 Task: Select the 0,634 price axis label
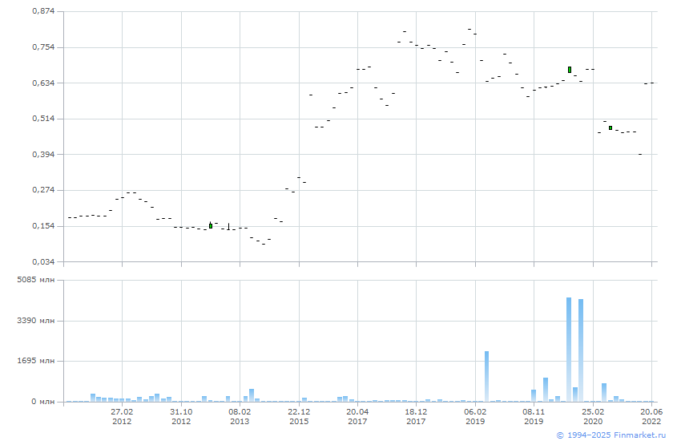pos(43,83)
